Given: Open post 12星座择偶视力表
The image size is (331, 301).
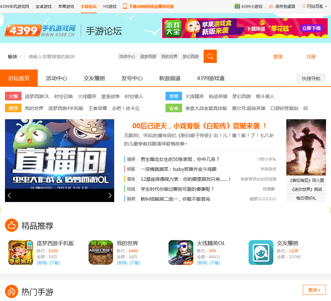Looking at the screenshot, I should tap(185, 179).
